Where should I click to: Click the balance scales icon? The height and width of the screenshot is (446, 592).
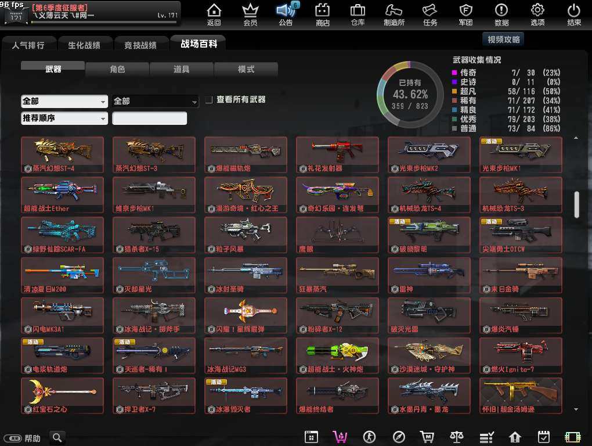pyautogui.click(x=456, y=437)
